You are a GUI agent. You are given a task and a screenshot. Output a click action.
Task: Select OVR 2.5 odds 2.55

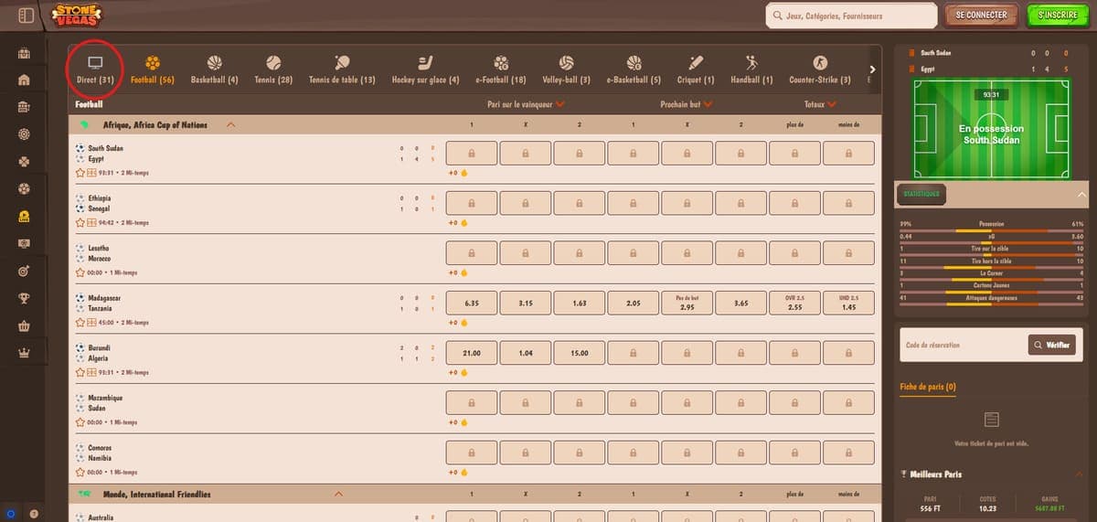[x=795, y=303]
